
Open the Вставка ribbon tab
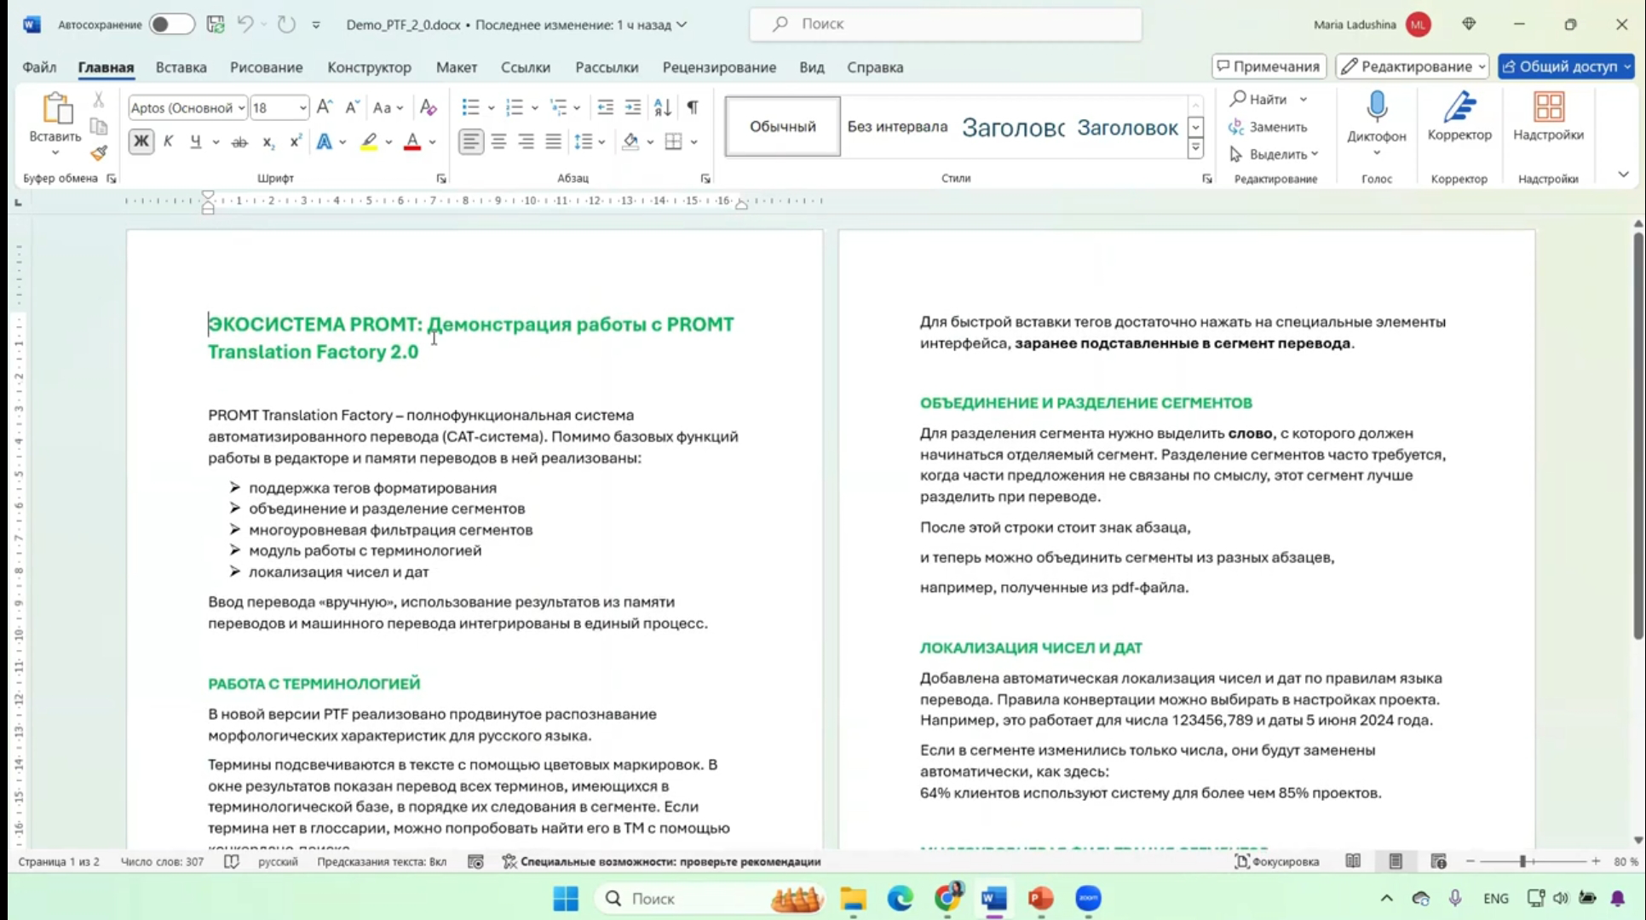click(x=181, y=67)
